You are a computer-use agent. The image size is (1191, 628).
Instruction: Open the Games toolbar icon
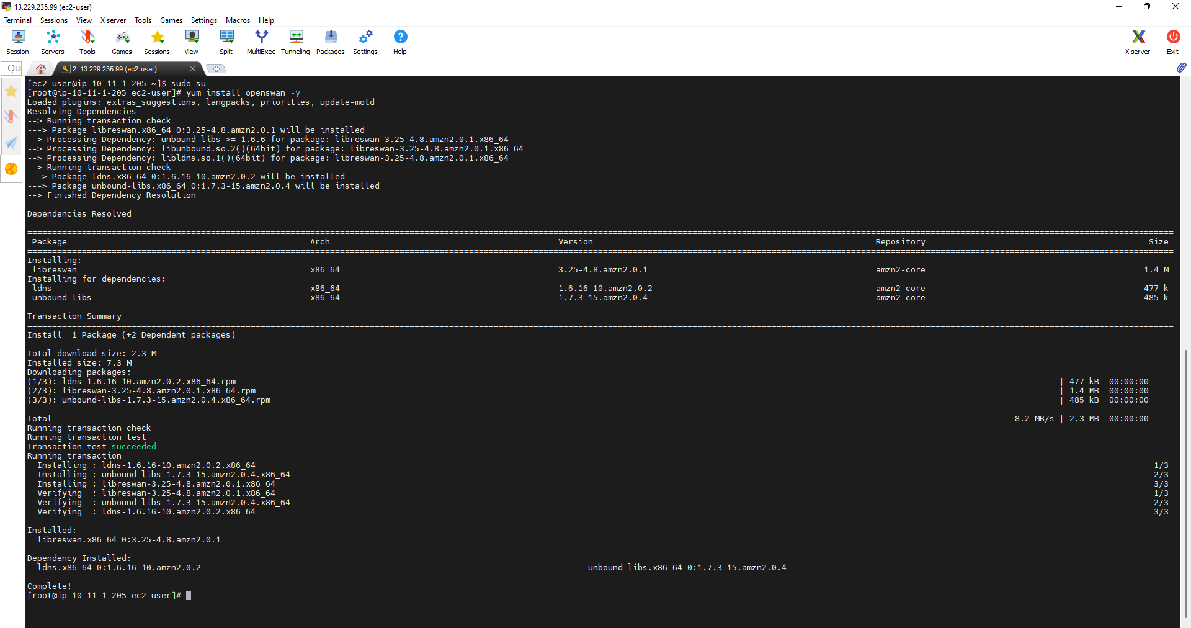122,42
